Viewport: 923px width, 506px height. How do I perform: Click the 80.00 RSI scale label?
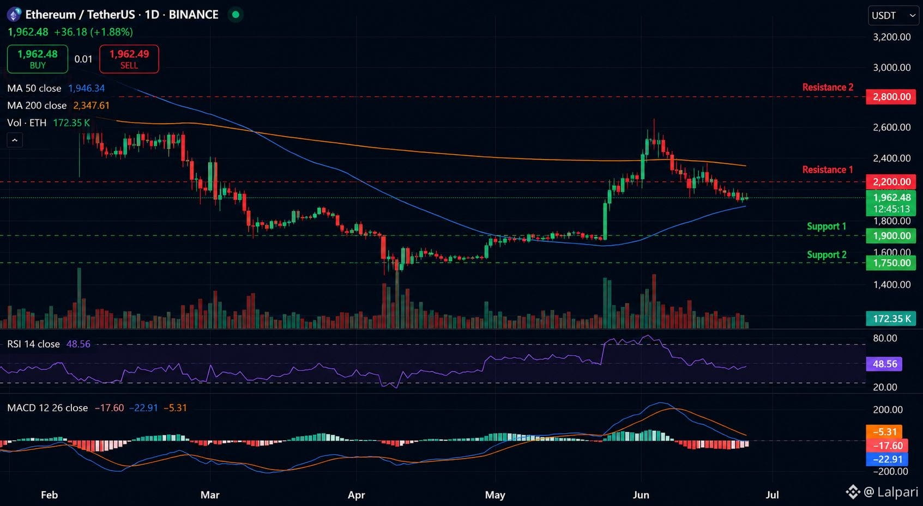[885, 338]
